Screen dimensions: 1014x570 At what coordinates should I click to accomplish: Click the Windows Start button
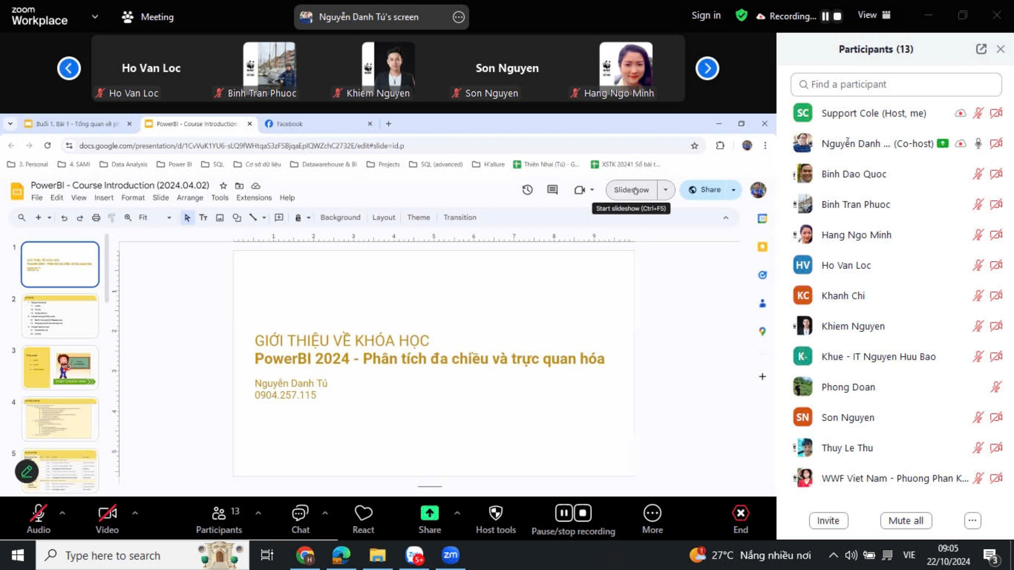pos(17,555)
